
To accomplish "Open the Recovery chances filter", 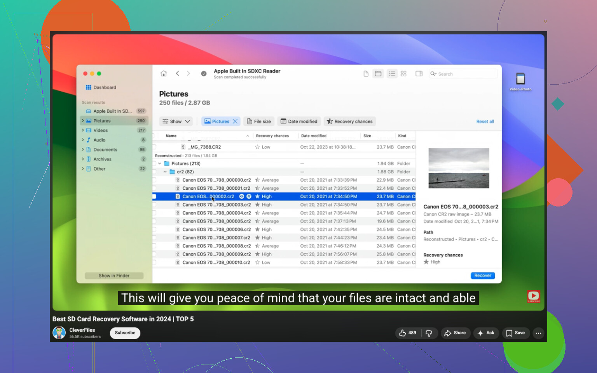I will (x=350, y=121).
